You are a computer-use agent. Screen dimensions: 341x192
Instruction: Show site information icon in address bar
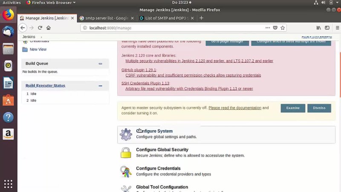click(85, 28)
